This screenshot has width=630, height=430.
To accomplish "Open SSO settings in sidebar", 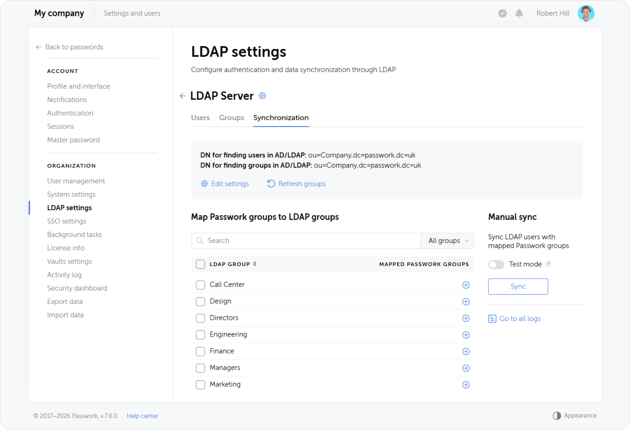I will (x=67, y=221).
